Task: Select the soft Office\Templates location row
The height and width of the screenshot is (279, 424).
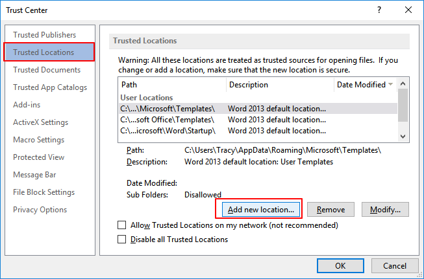Action: pos(168,120)
